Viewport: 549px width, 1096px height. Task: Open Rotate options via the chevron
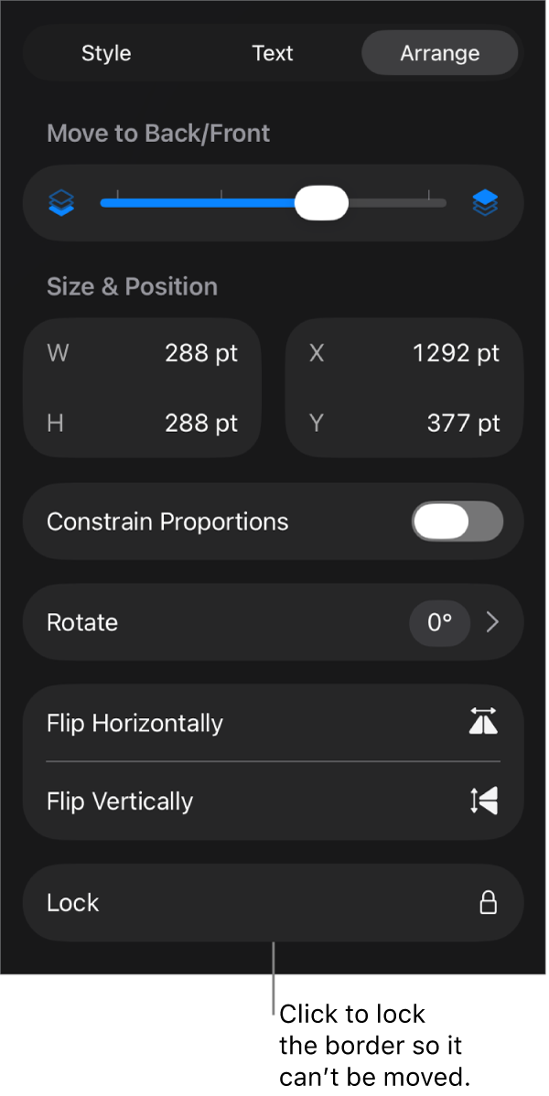click(x=492, y=622)
